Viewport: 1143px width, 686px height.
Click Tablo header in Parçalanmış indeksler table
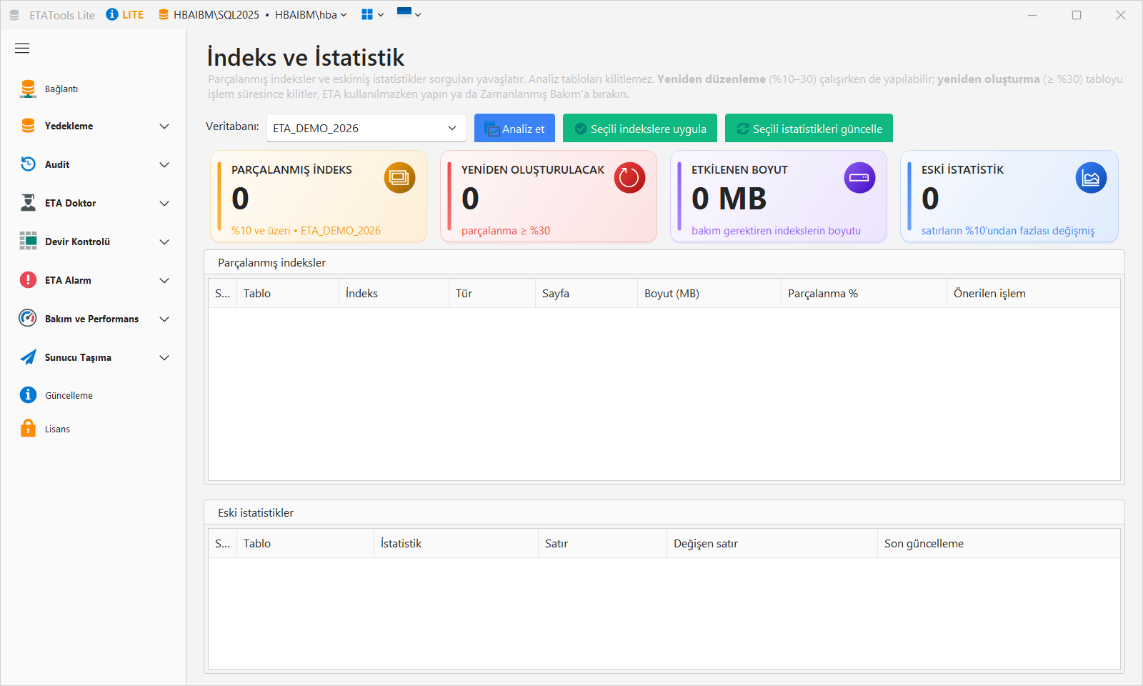288,294
